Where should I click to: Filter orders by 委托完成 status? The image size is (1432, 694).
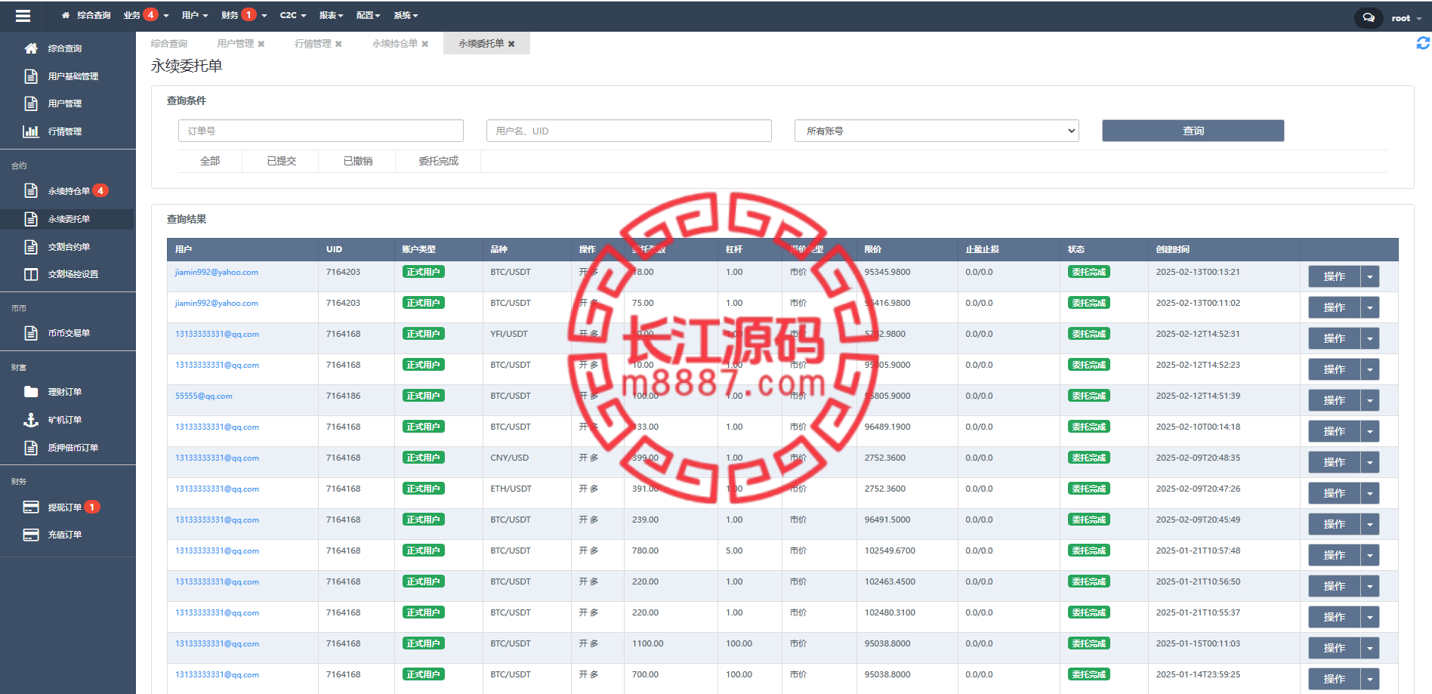coord(438,161)
